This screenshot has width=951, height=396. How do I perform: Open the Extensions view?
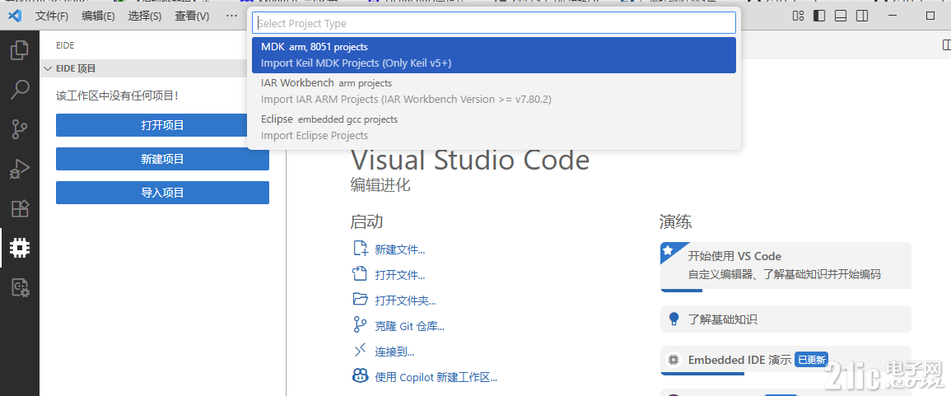pyautogui.click(x=20, y=208)
